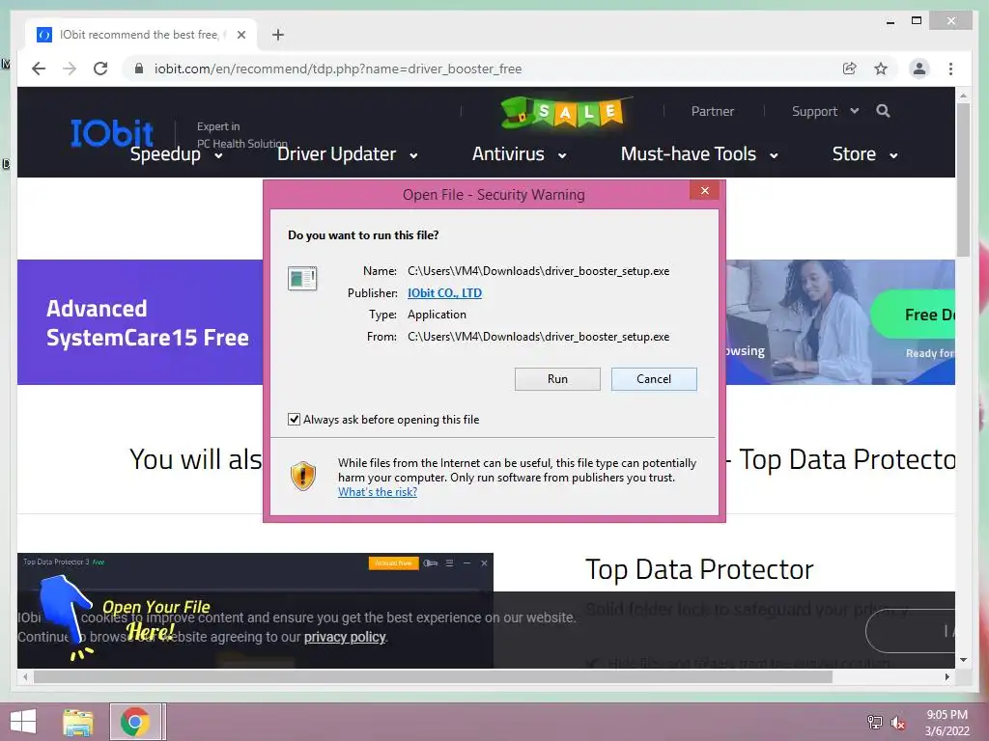This screenshot has height=741, width=989.
Task: Reload the page with the refresh icon
Action: (100, 69)
